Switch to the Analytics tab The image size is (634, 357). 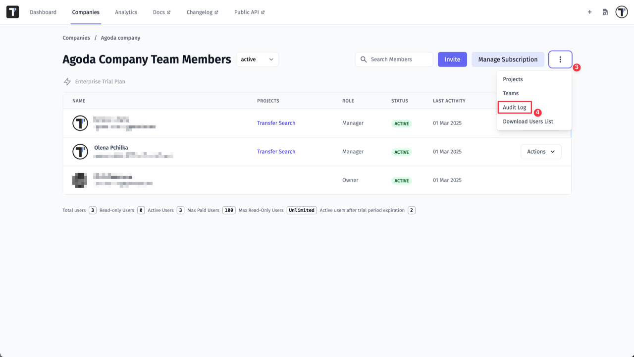[x=126, y=12]
